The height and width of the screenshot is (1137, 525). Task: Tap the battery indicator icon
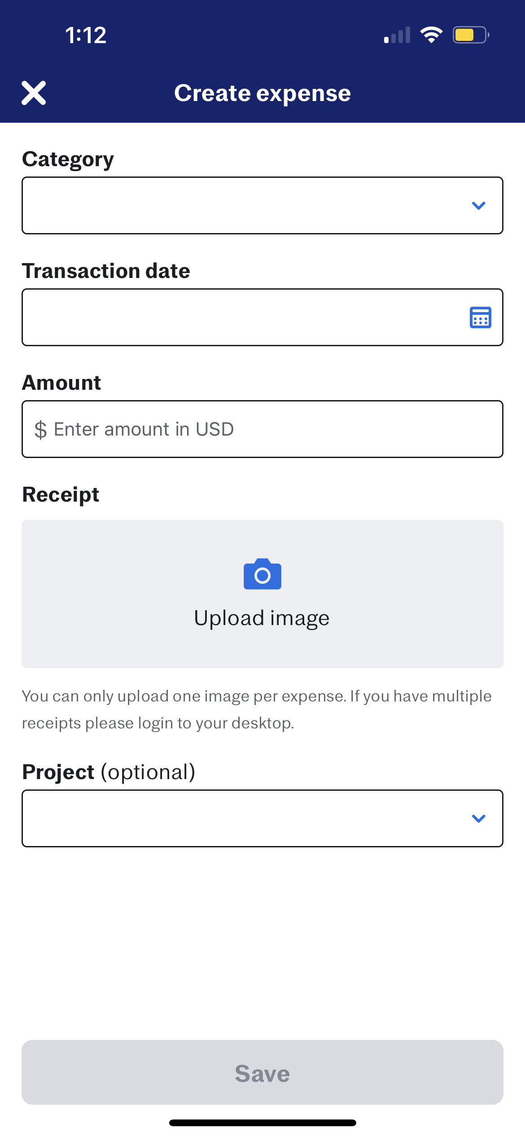coord(471,35)
